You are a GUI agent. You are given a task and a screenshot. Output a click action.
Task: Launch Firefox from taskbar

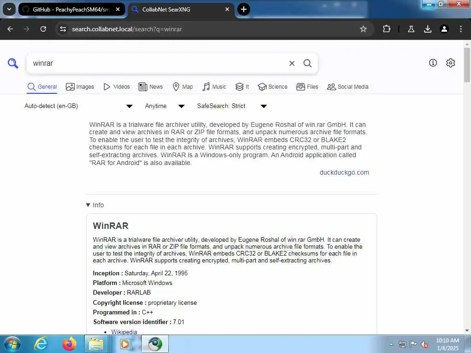pyautogui.click(x=69, y=344)
